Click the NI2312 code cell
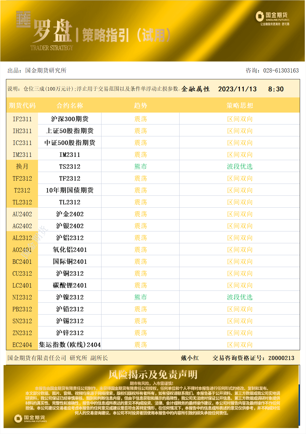 coord(22,297)
